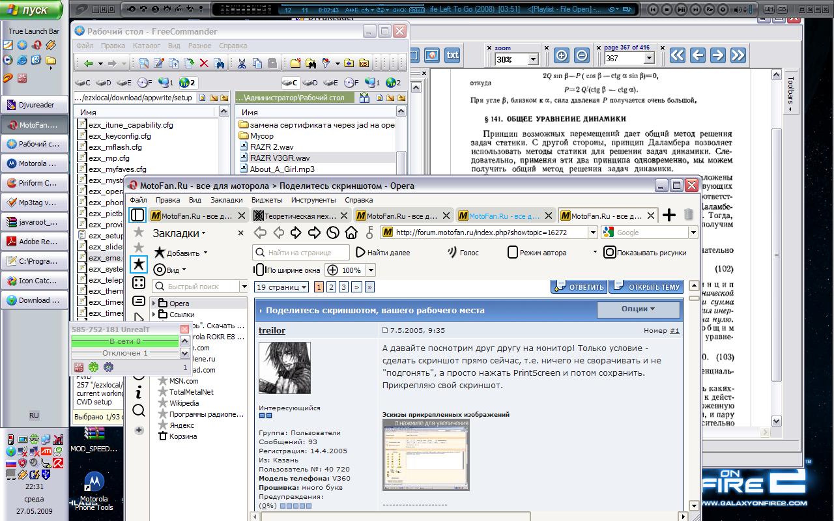
Task: Go to the previous page in DjVu reader
Action: [x=698, y=55]
